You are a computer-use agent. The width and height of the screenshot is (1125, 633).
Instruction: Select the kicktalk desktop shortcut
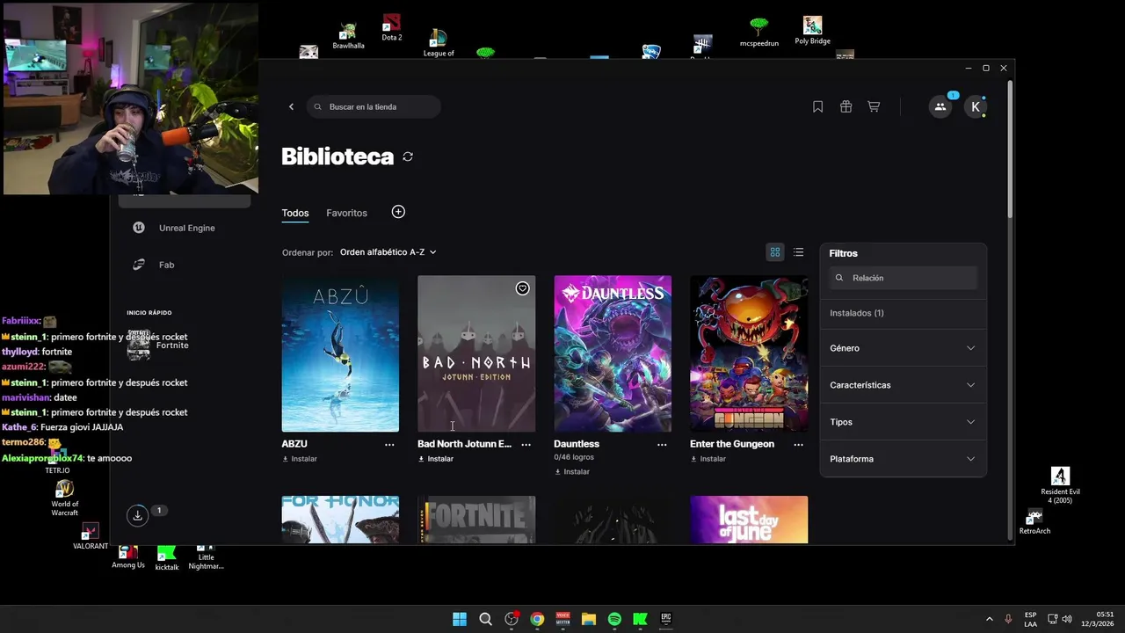pyautogui.click(x=167, y=558)
